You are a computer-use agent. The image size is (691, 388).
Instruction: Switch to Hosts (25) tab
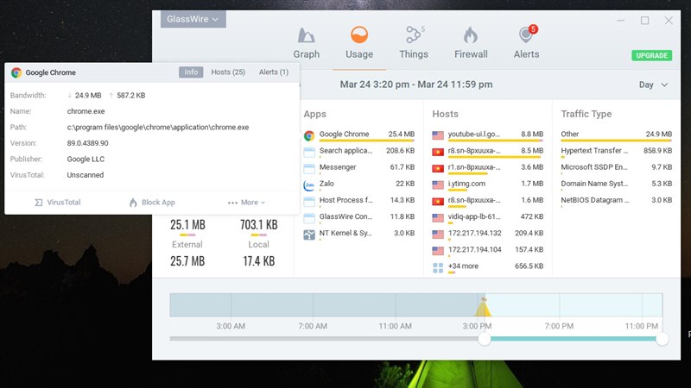[228, 72]
